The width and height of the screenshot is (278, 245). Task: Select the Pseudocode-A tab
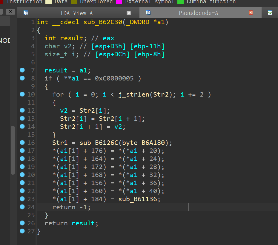pos(198,13)
